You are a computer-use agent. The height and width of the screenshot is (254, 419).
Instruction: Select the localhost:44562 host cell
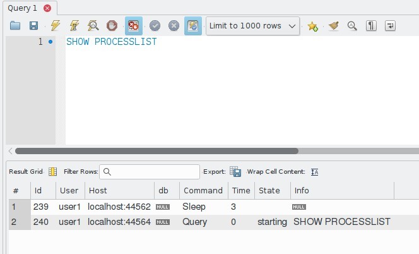[119, 207]
